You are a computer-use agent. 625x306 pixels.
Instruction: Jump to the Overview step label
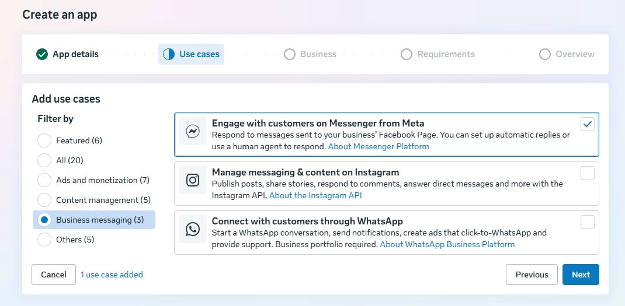[575, 54]
